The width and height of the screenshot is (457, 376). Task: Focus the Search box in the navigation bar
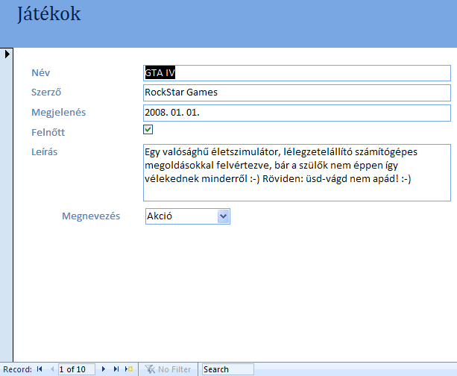click(x=227, y=369)
